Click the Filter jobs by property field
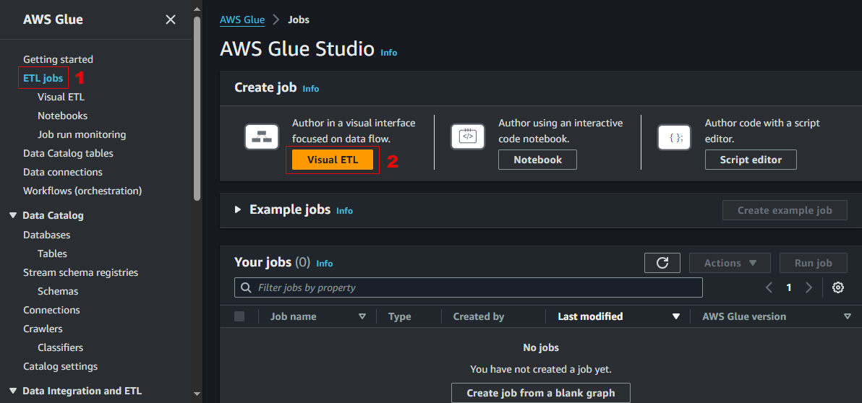The height and width of the screenshot is (403, 862). [469, 287]
